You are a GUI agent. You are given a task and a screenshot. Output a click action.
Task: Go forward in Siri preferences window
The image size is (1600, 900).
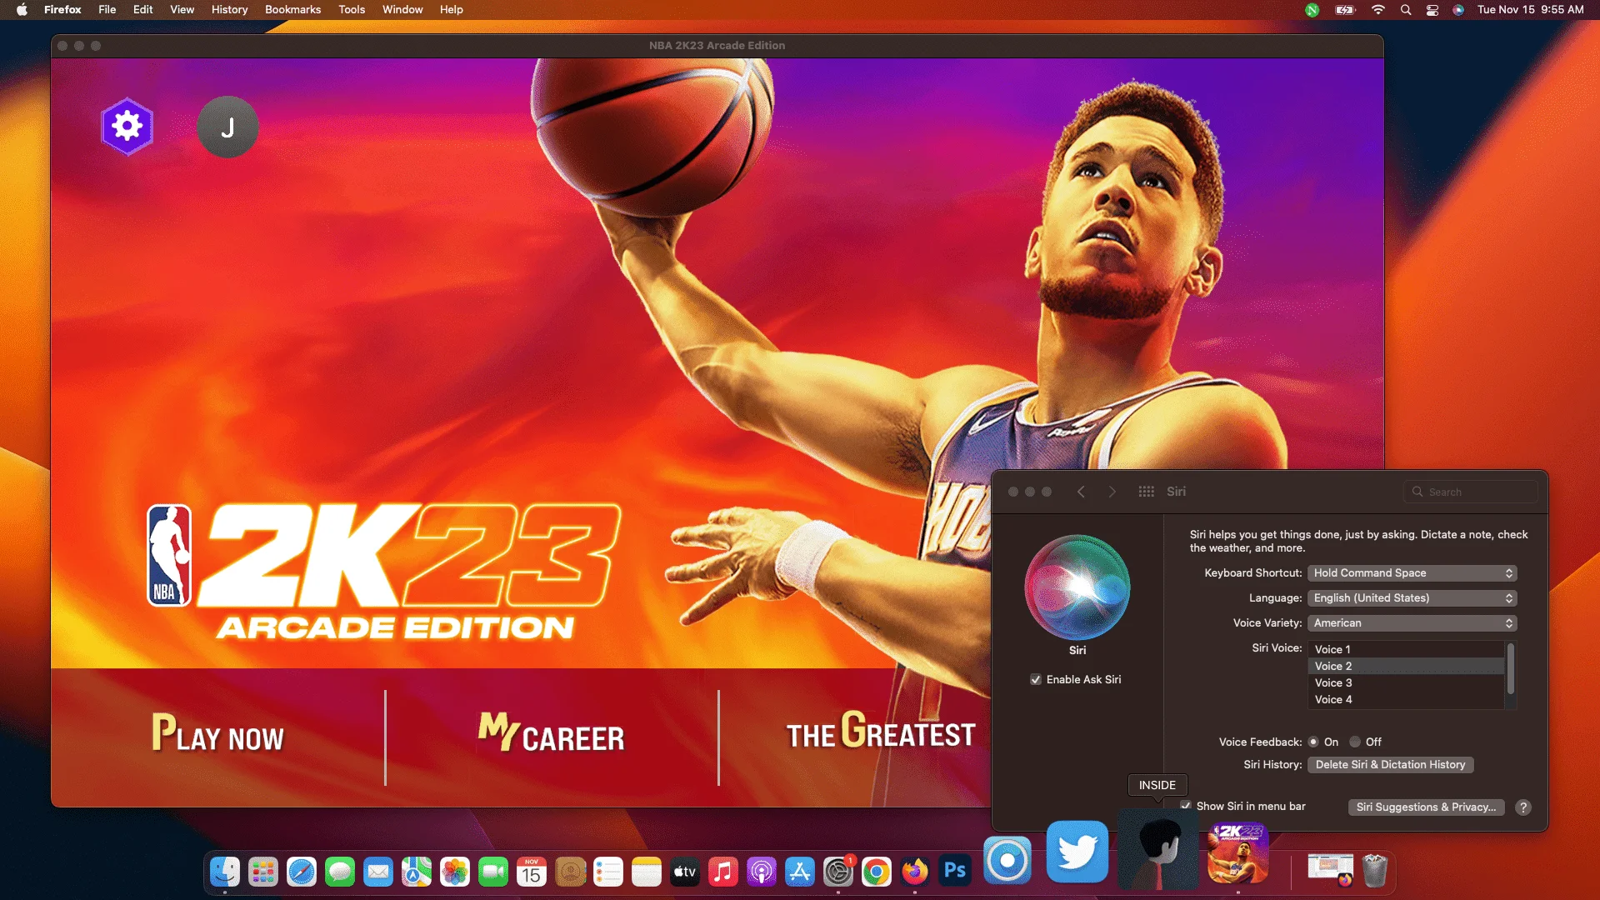[x=1112, y=492]
